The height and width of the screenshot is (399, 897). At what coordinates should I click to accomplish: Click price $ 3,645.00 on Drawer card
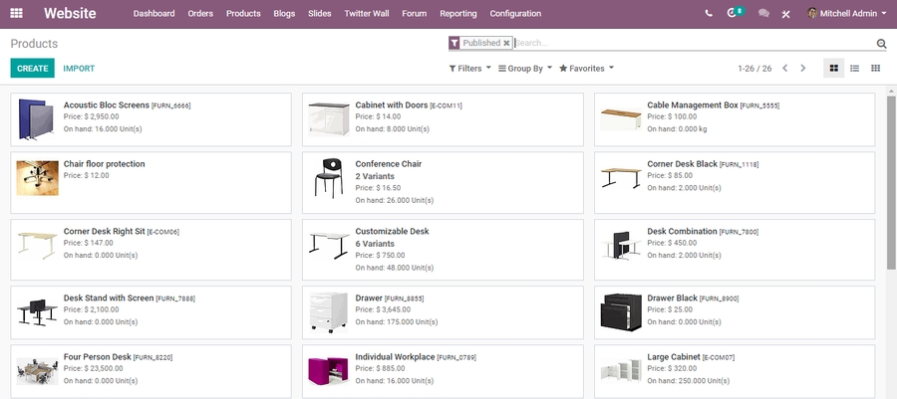click(383, 309)
